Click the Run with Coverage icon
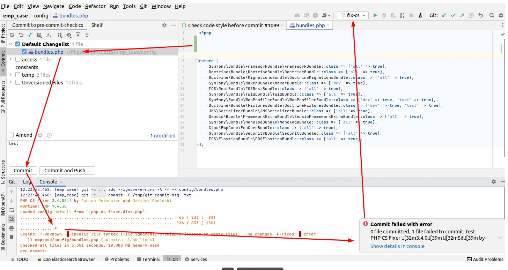The width and height of the screenshot is (508, 270). [x=393, y=15]
